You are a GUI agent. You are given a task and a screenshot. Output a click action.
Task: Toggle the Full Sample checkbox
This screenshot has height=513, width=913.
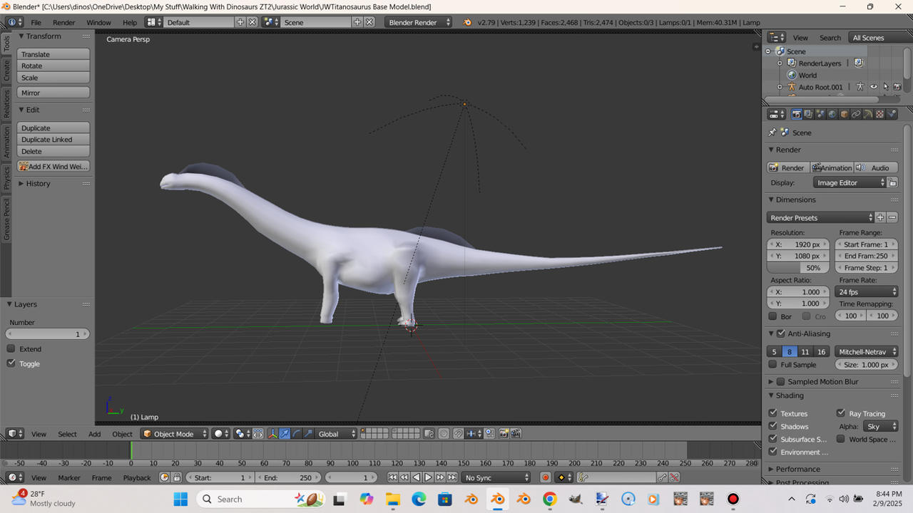[x=772, y=364]
